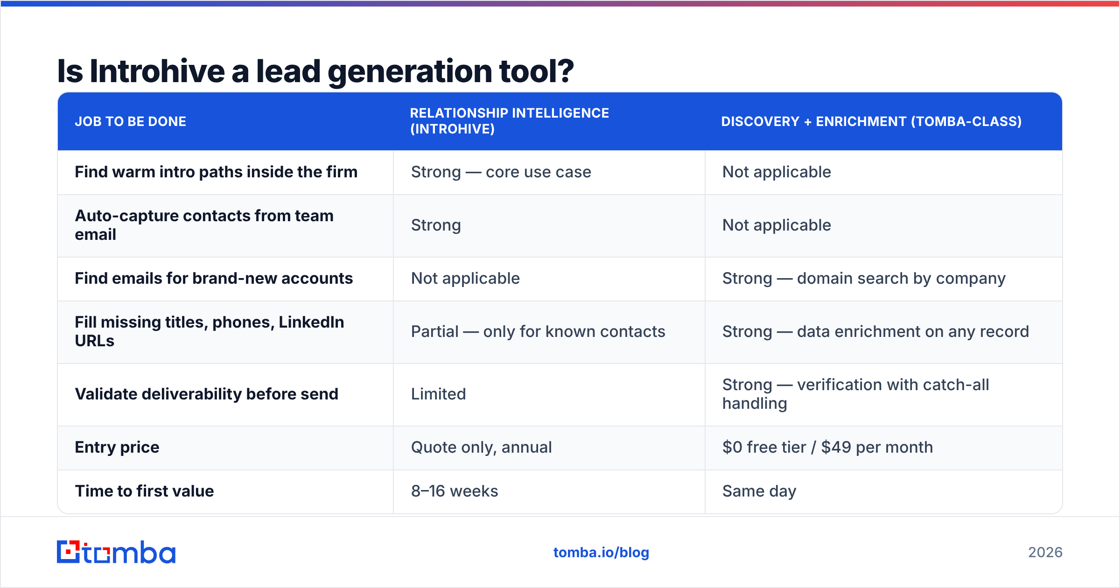
Task: Click 'Find warm intro paths inside the firm'
Action: (x=216, y=172)
